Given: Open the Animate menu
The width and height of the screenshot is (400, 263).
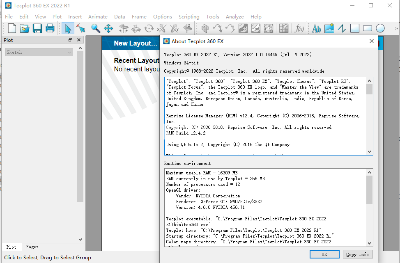Looking at the screenshot, I should pyautogui.click(x=98, y=16).
